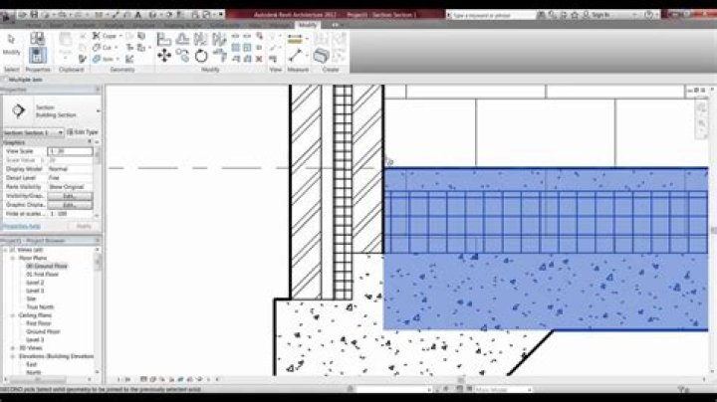The height and width of the screenshot is (402, 717).
Task: Select '01 First Floor' floor plan
Action: 42,274
